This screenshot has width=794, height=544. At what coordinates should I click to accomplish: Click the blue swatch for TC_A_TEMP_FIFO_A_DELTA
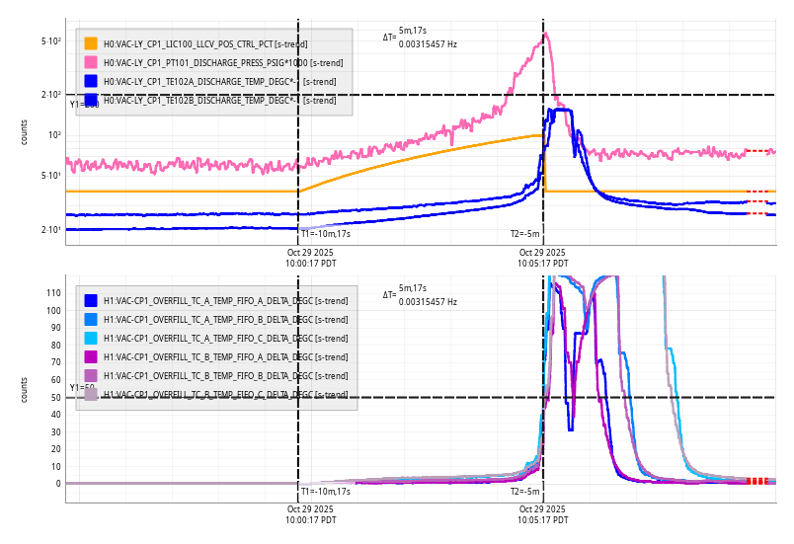pyautogui.click(x=91, y=300)
